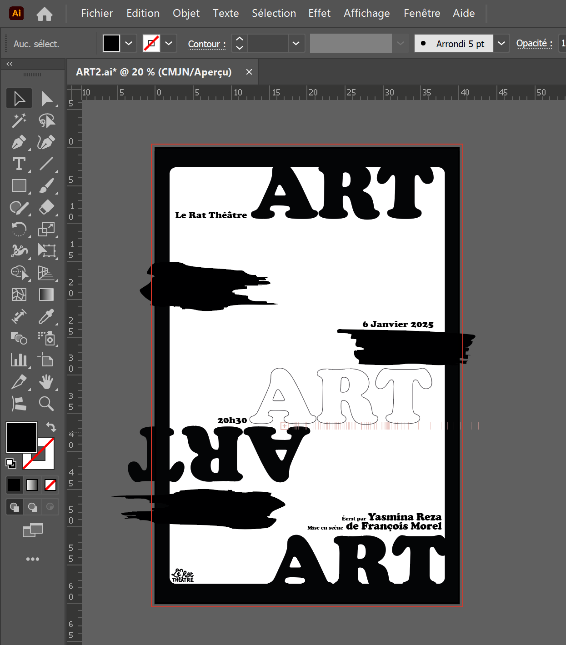This screenshot has width=566, height=645.
Task: Select the Magic Wand tool
Action: point(19,120)
